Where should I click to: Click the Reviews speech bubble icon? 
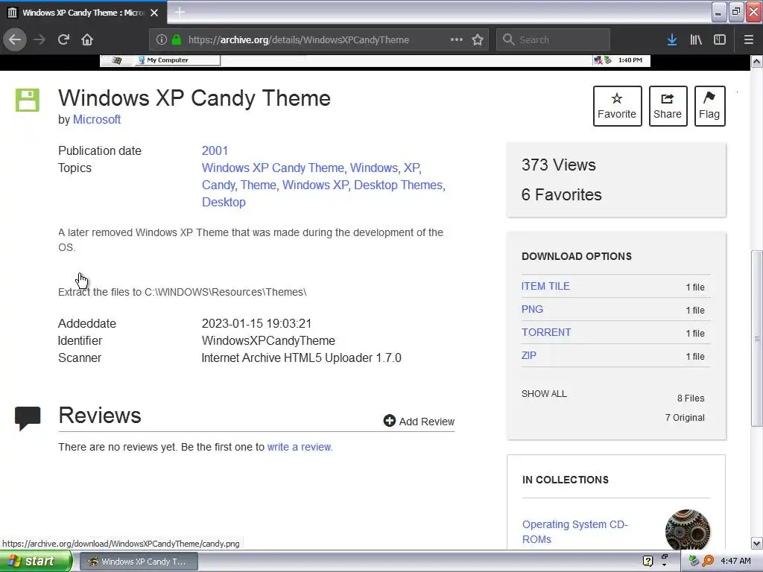28,419
